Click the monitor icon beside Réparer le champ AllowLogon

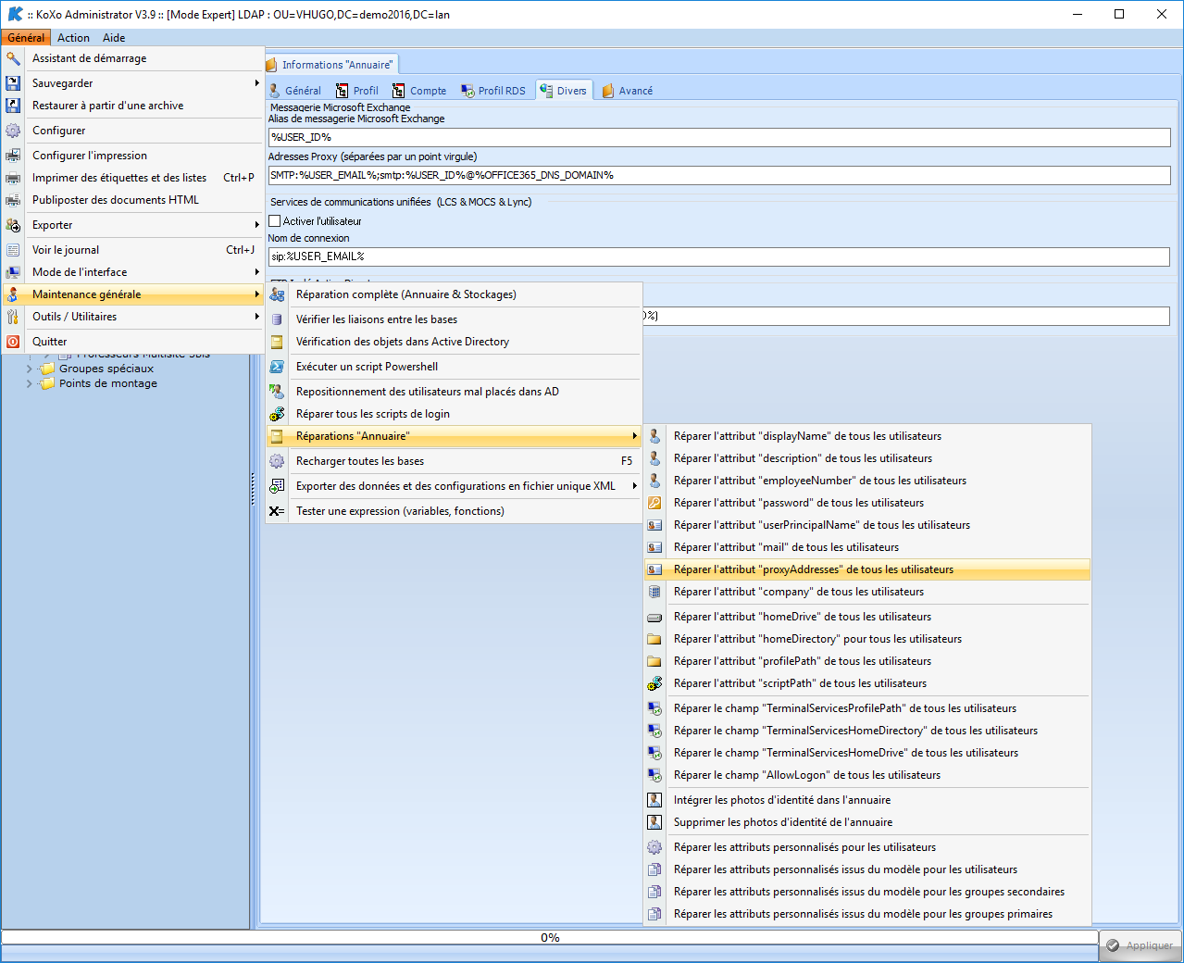click(654, 775)
